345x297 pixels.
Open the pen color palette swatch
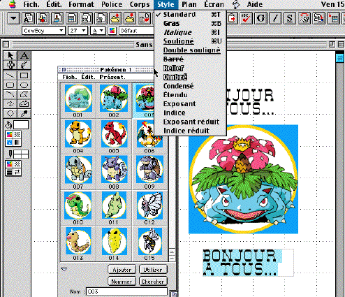9,164
